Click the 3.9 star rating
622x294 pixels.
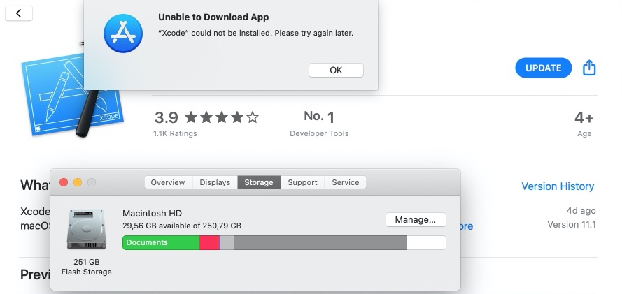pos(206,117)
